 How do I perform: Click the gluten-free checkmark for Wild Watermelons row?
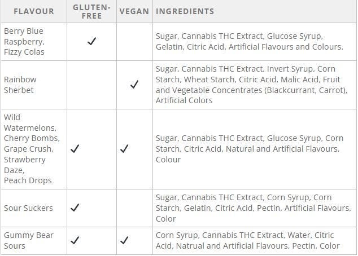75,149
